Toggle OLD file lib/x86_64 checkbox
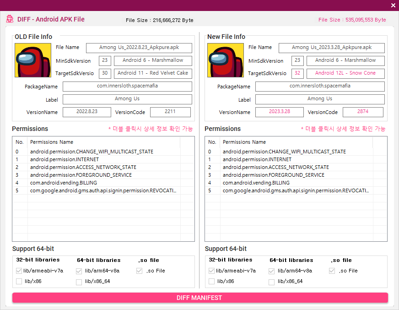This screenshot has width=399, height=310. [x=79, y=282]
